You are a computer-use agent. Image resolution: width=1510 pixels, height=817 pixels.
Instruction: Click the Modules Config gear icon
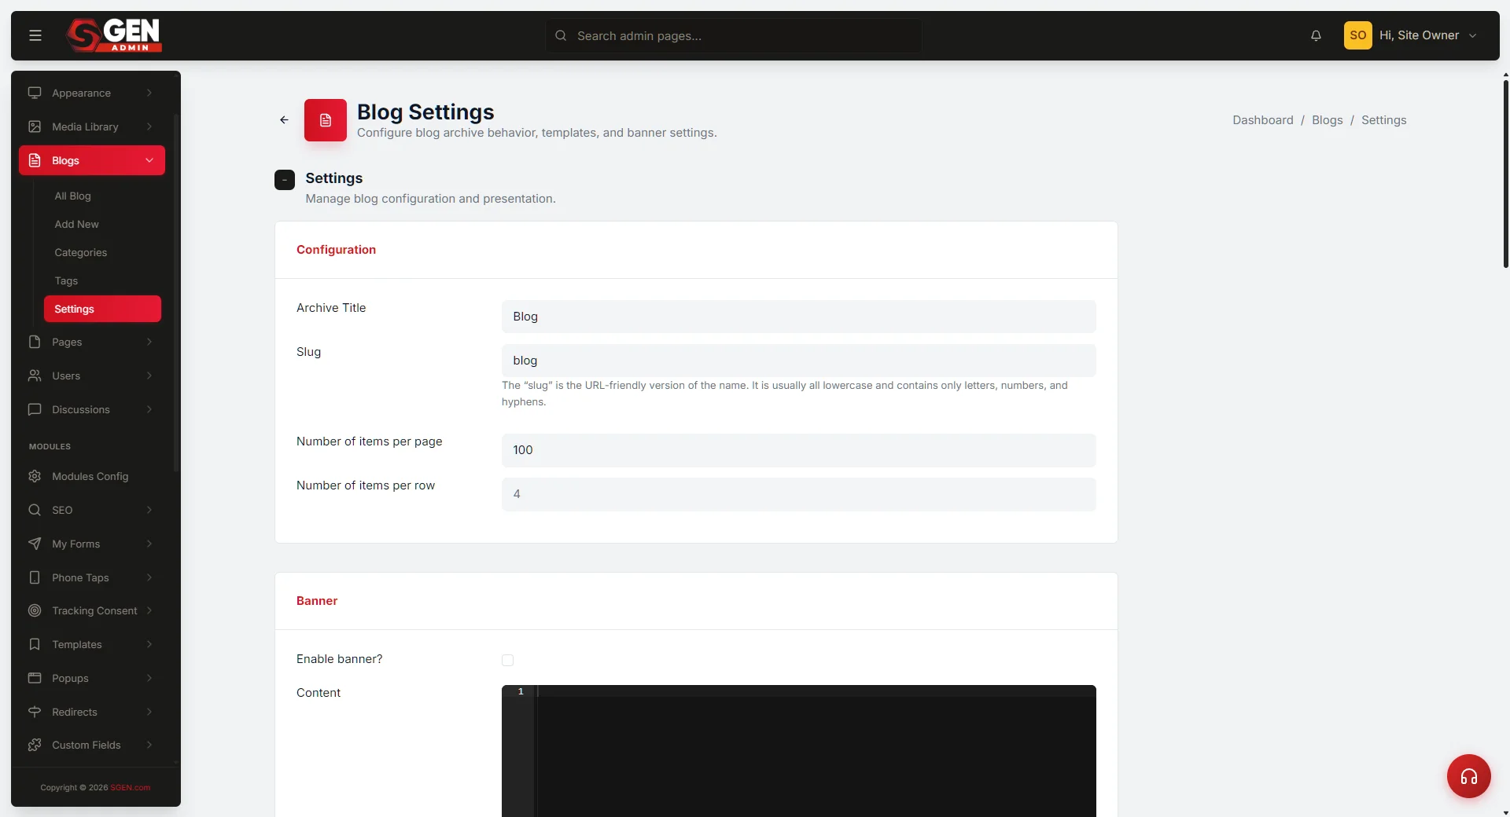35,476
